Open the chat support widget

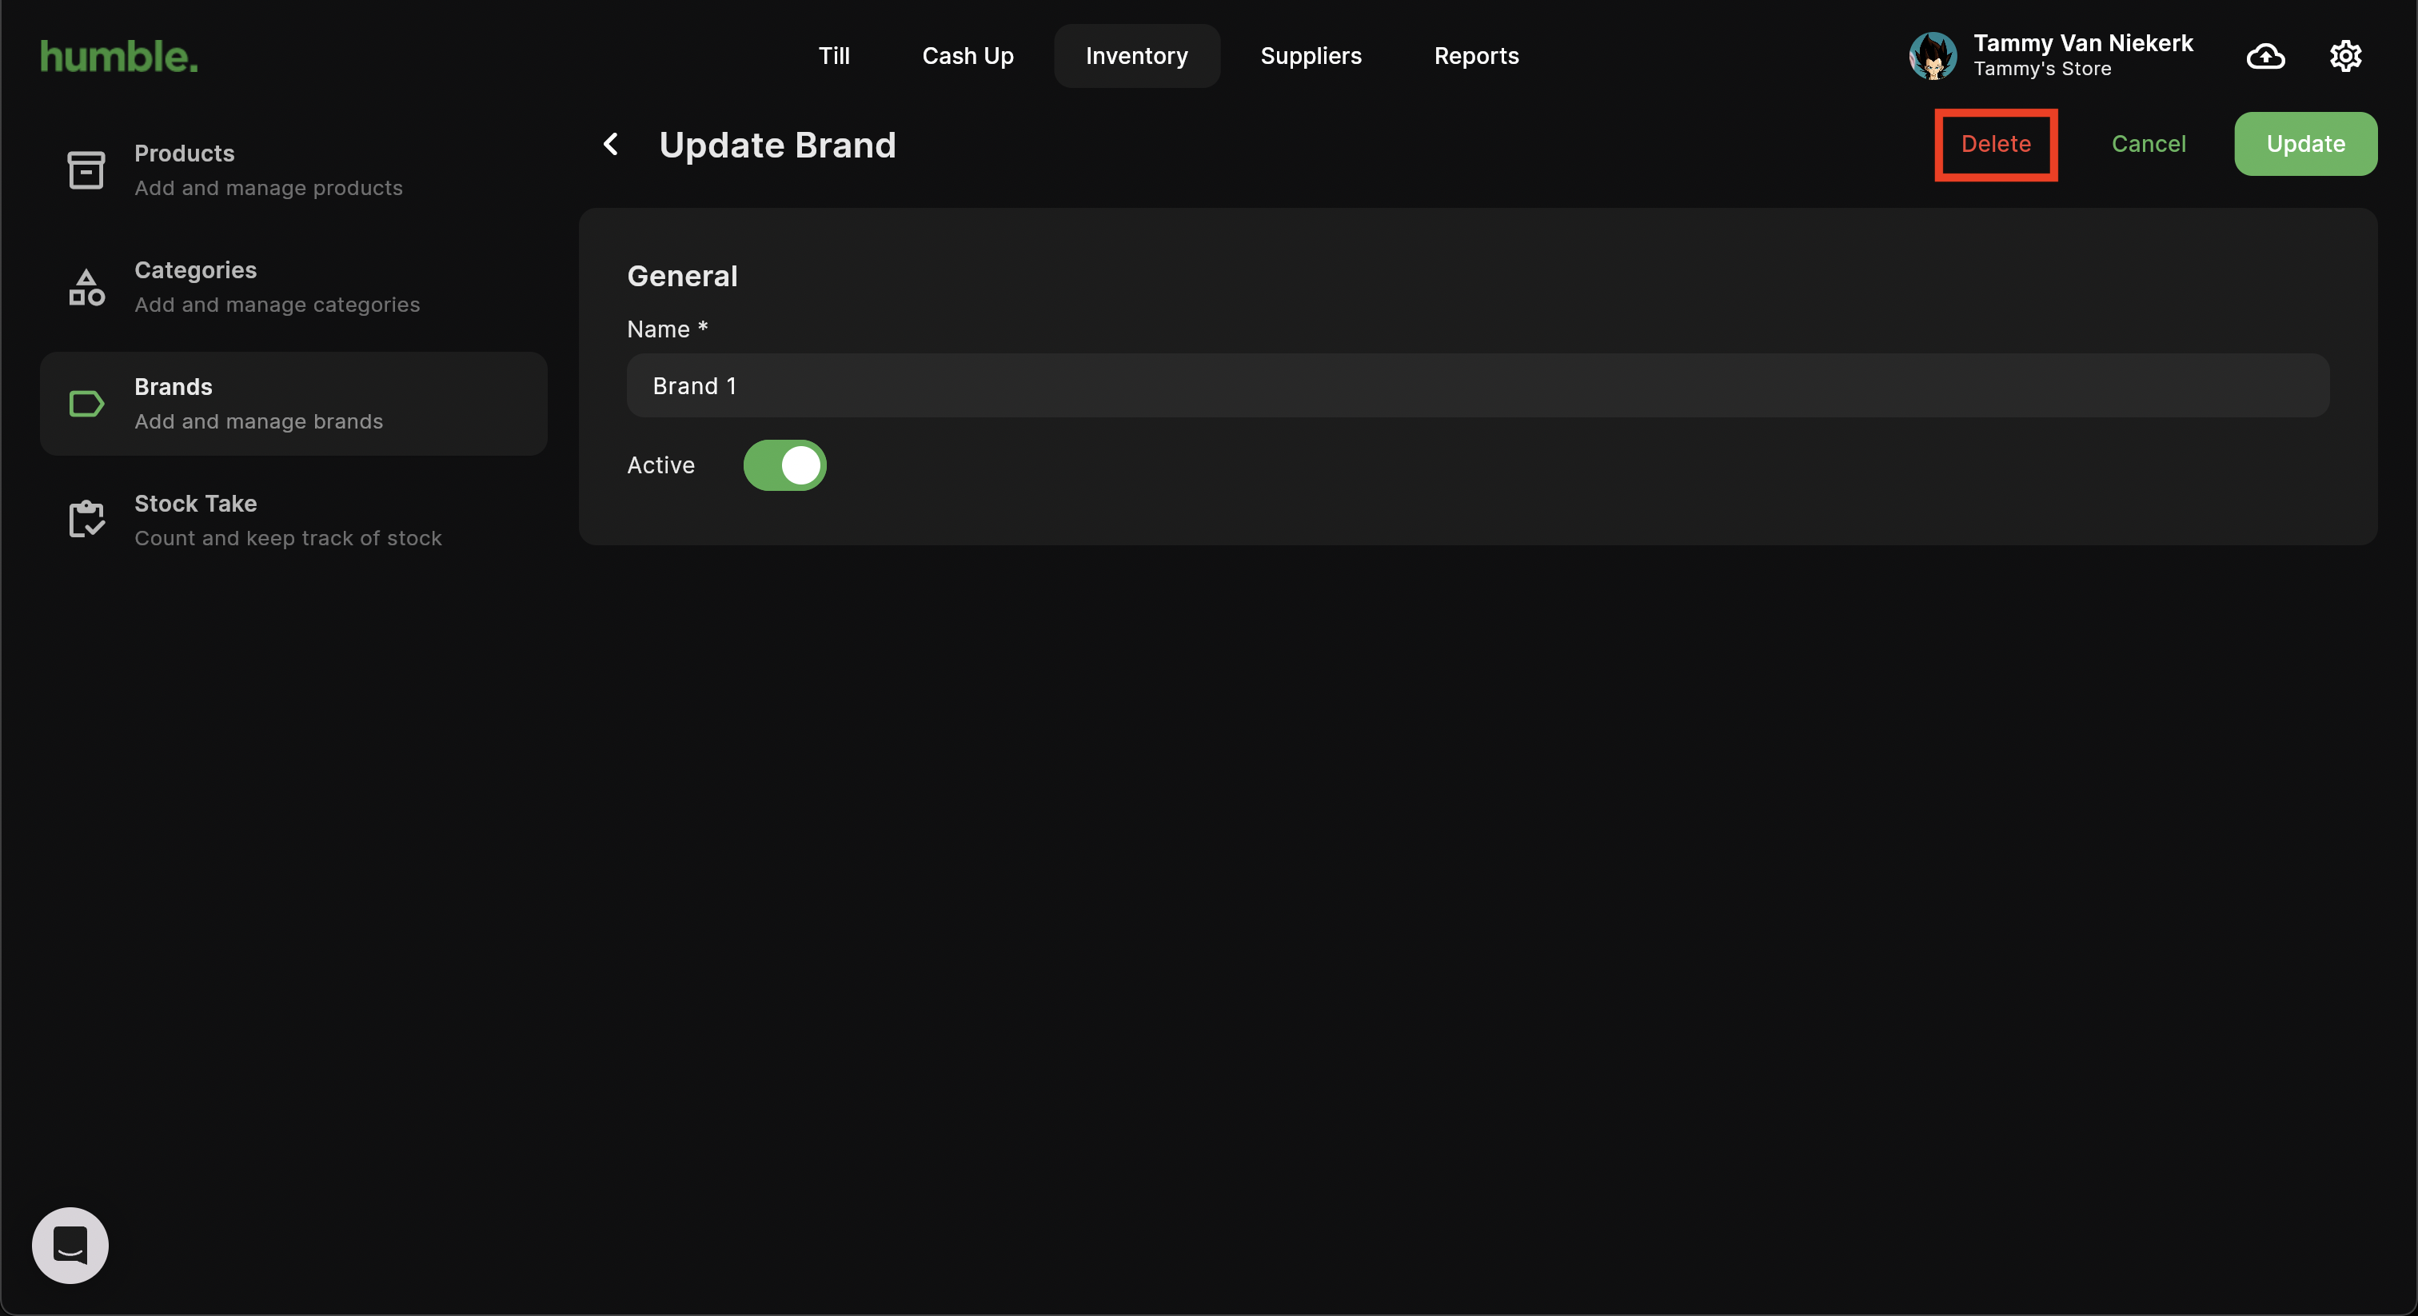[70, 1245]
